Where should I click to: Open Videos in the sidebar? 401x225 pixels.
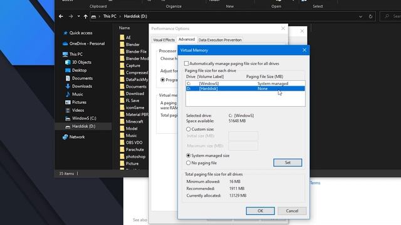click(x=78, y=110)
